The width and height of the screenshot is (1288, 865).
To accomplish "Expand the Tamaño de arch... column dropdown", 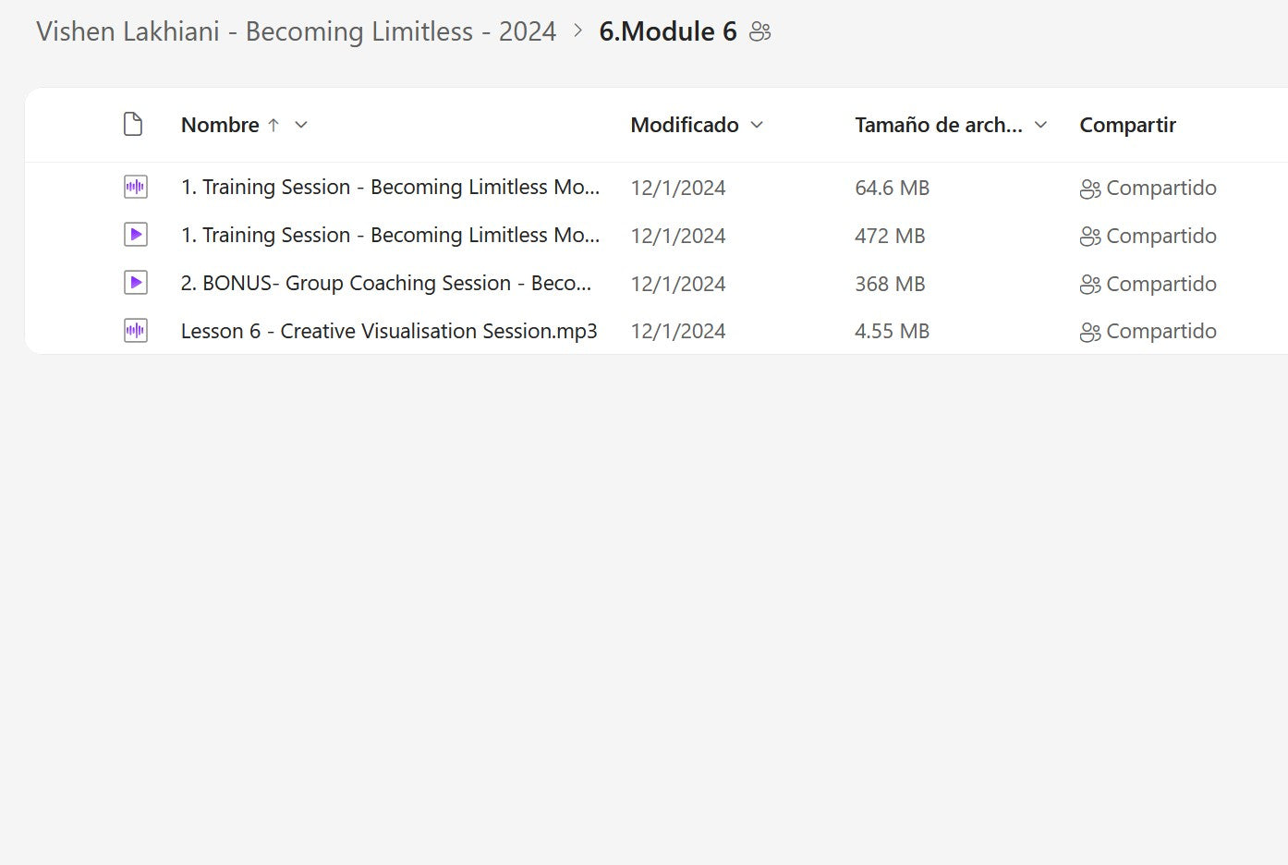I will click(1040, 125).
